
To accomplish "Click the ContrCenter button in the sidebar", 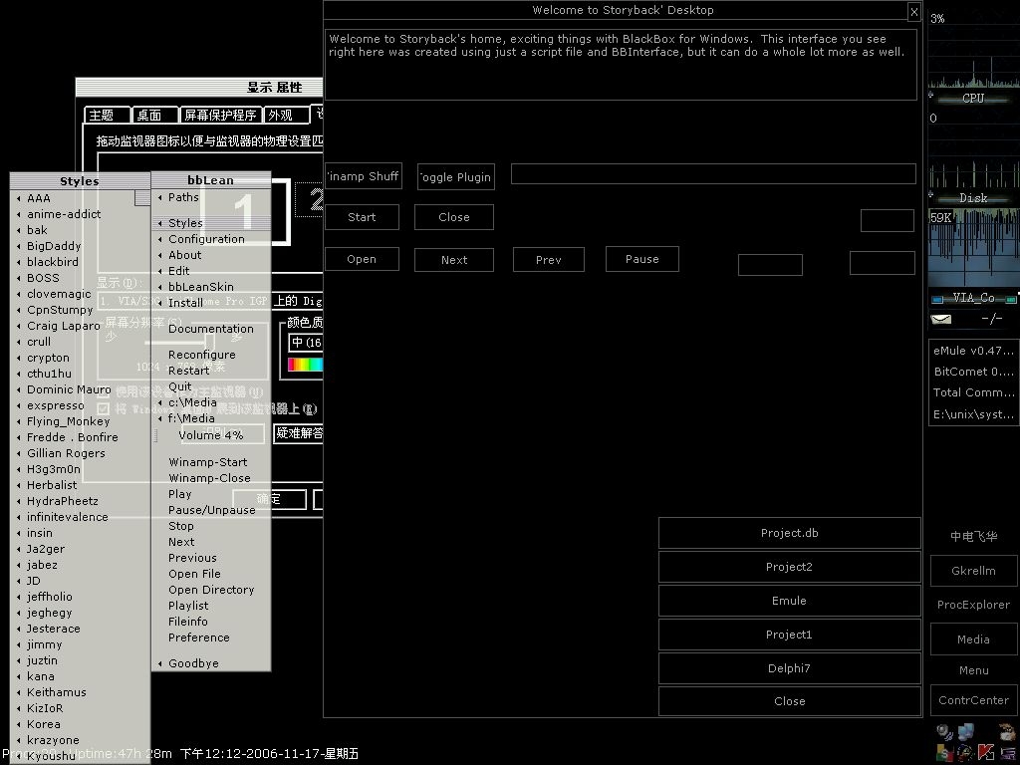I will click(974, 700).
